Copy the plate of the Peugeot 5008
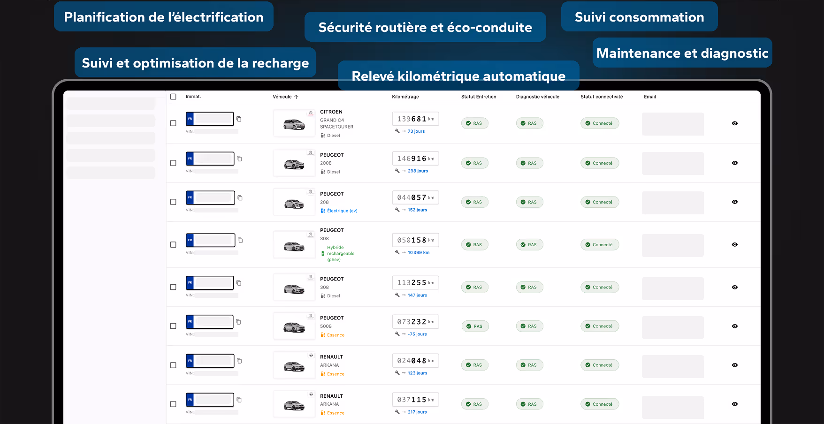This screenshot has width=824, height=424. pos(238,322)
